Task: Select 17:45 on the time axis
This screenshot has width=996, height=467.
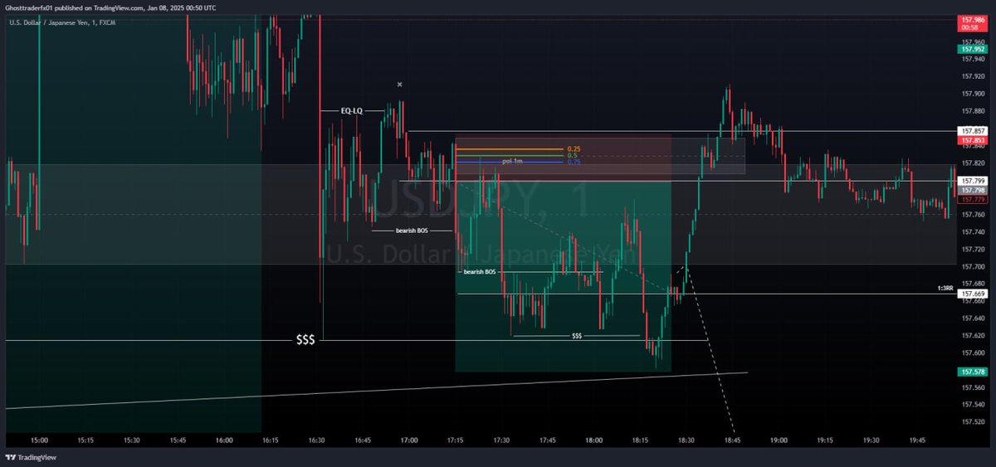Action: point(548,440)
